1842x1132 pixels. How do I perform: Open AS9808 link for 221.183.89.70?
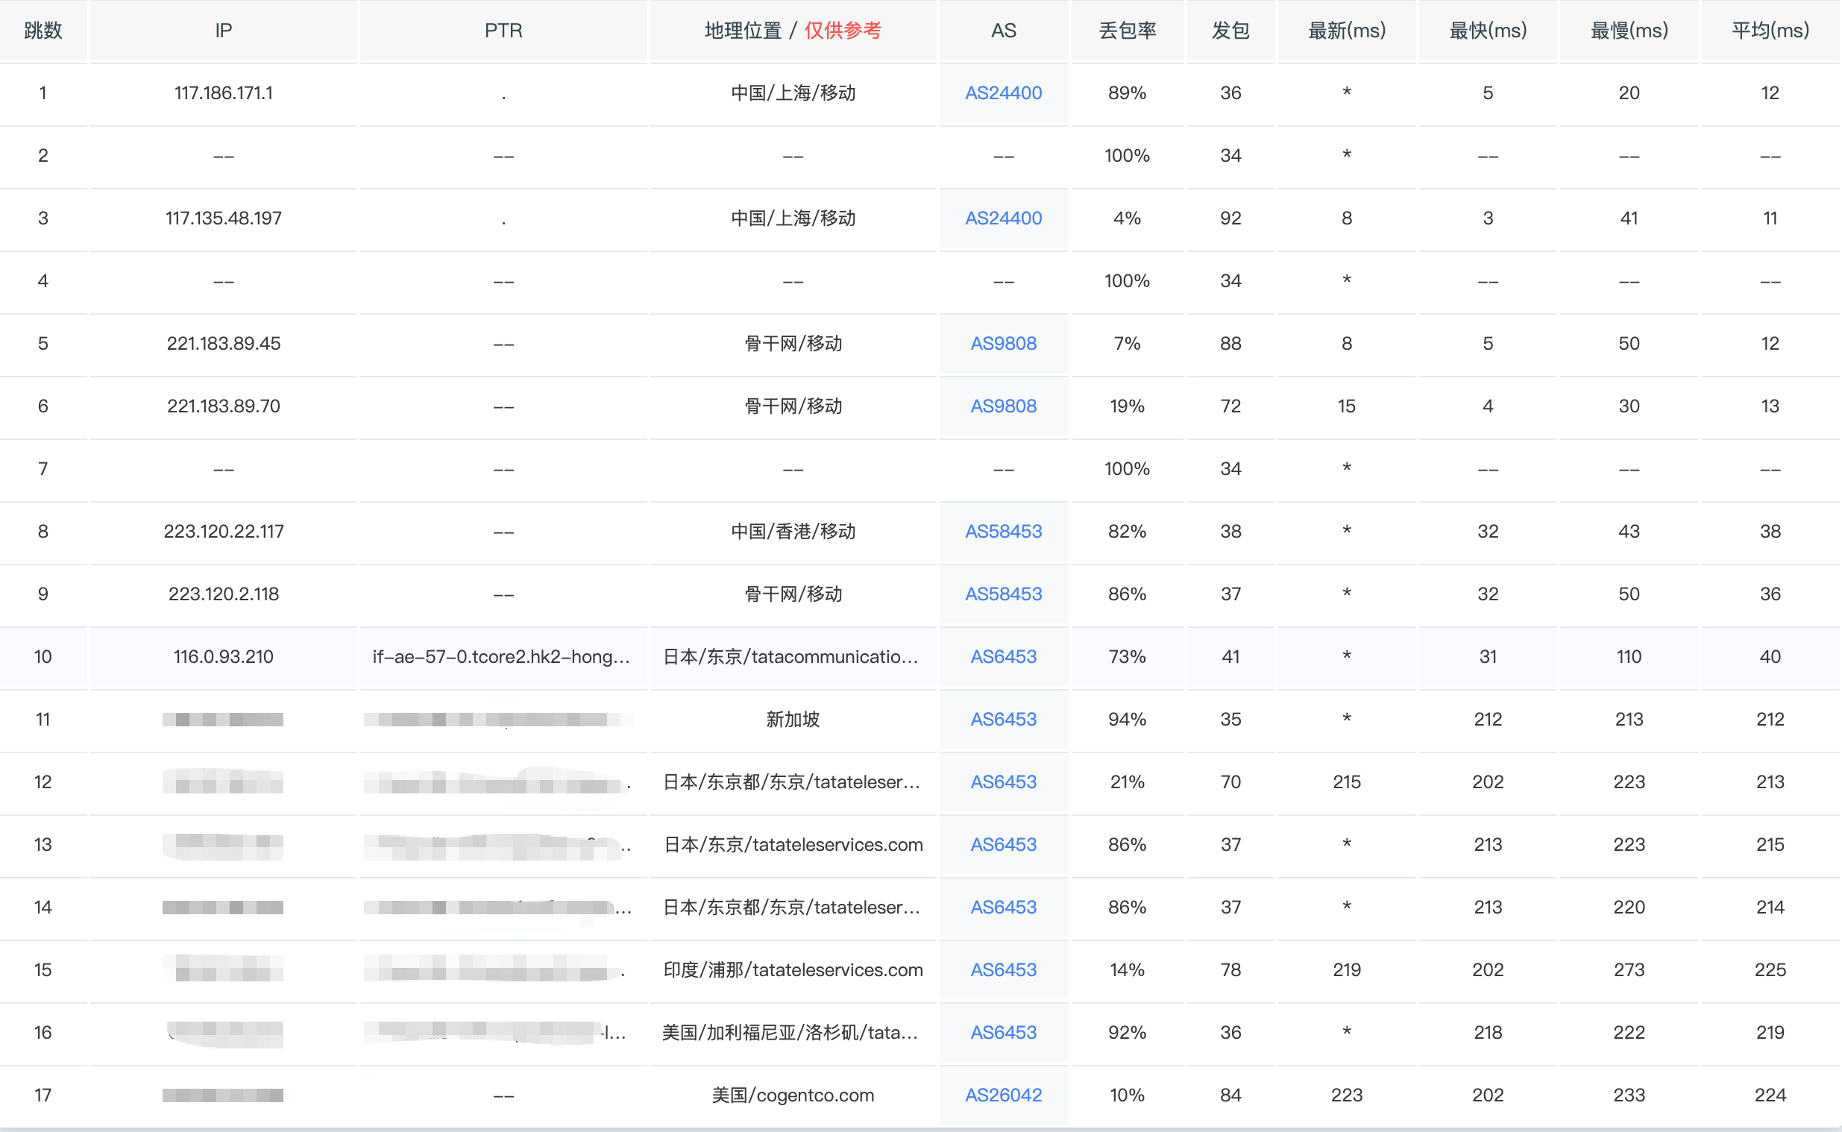(1003, 406)
